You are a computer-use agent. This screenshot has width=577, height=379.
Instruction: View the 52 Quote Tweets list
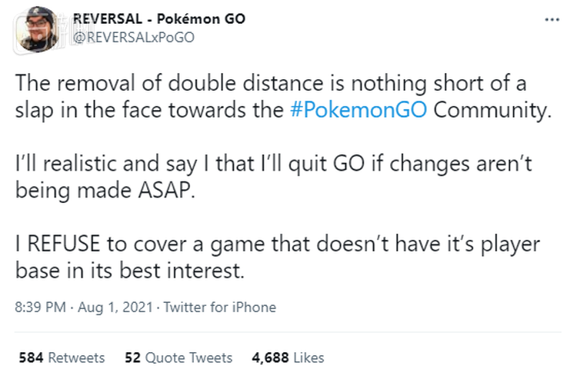(178, 357)
